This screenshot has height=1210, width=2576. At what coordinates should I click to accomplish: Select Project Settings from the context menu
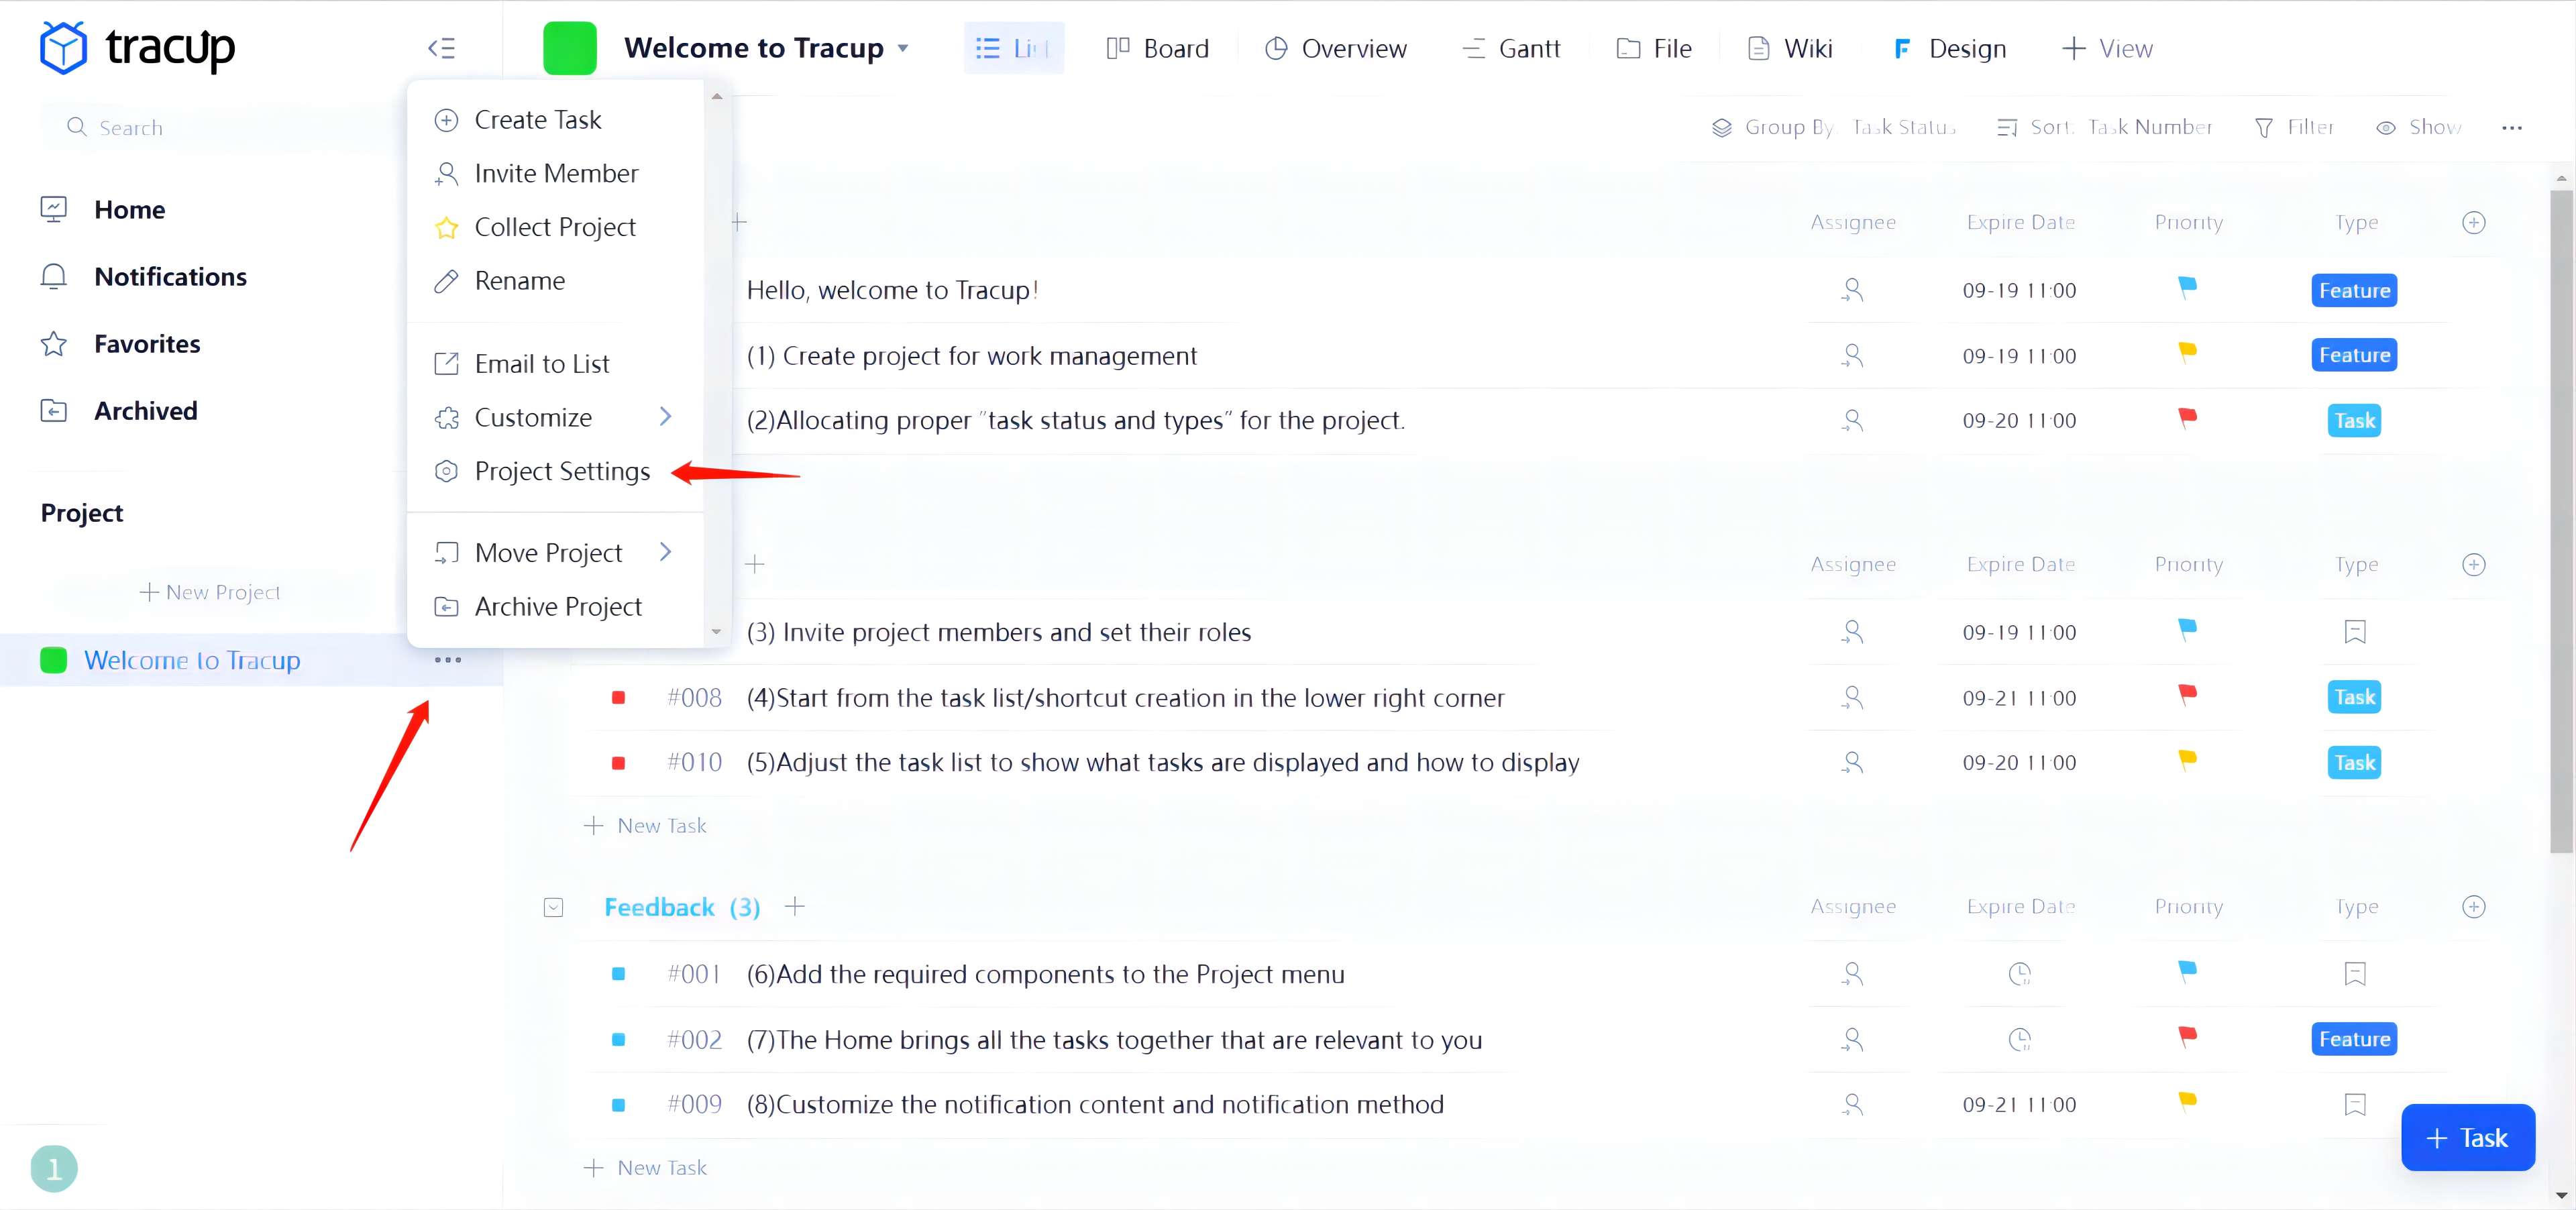[x=561, y=471]
